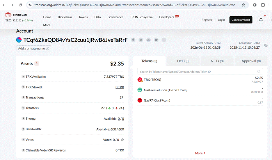Open the Gas97 (Gas97com) token link

[157, 100]
